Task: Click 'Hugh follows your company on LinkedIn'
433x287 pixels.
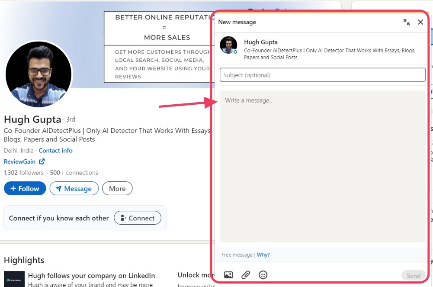Action: [x=91, y=275]
